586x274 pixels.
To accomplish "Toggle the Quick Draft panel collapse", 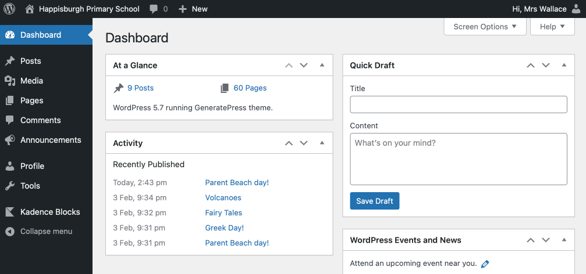I will point(563,65).
